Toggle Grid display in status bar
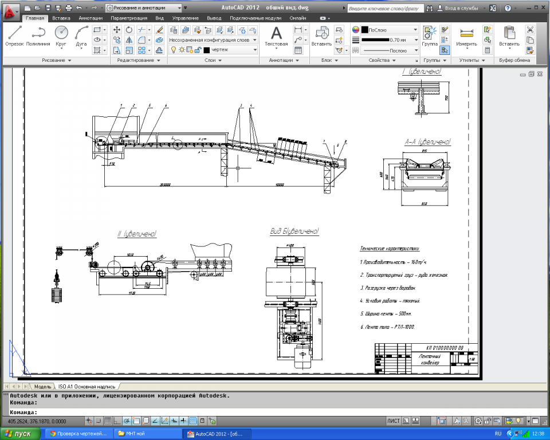The image size is (550, 440). (x=108, y=421)
